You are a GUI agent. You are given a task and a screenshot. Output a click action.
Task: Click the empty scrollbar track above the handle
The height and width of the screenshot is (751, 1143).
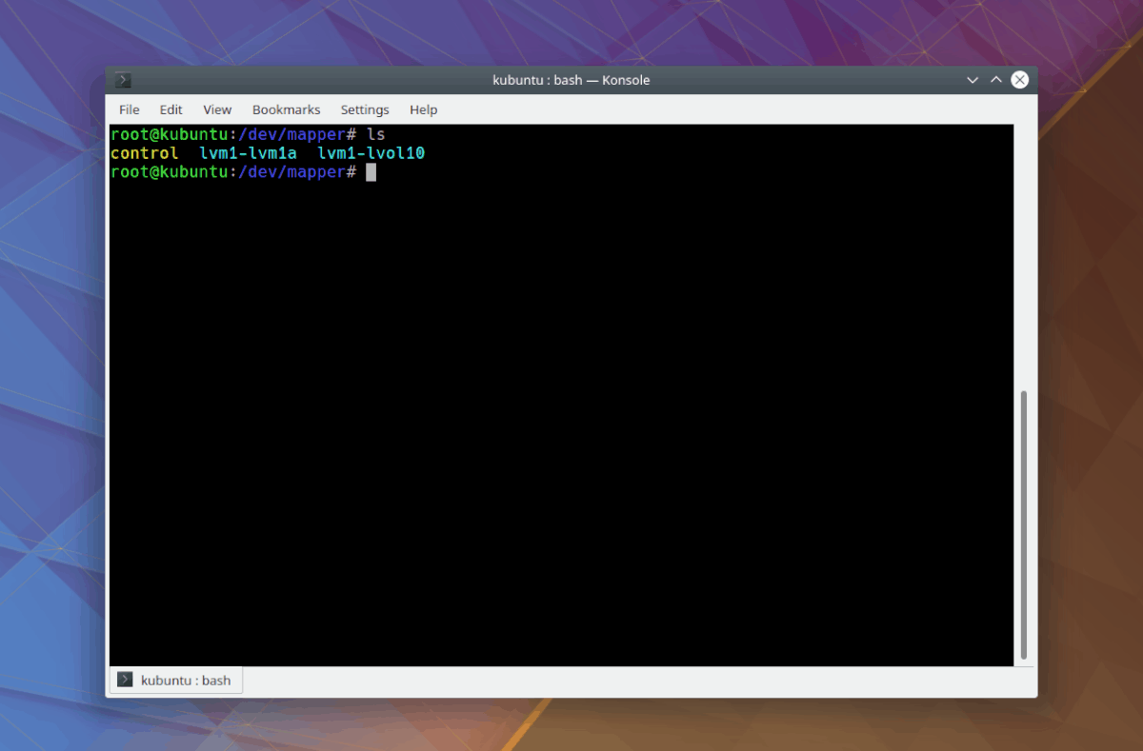tap(1024, 257)
